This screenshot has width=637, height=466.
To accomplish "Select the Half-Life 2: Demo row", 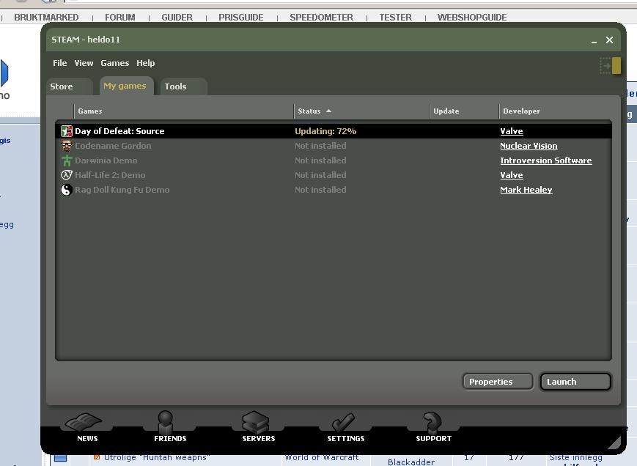I will click(x=334, y=175).
